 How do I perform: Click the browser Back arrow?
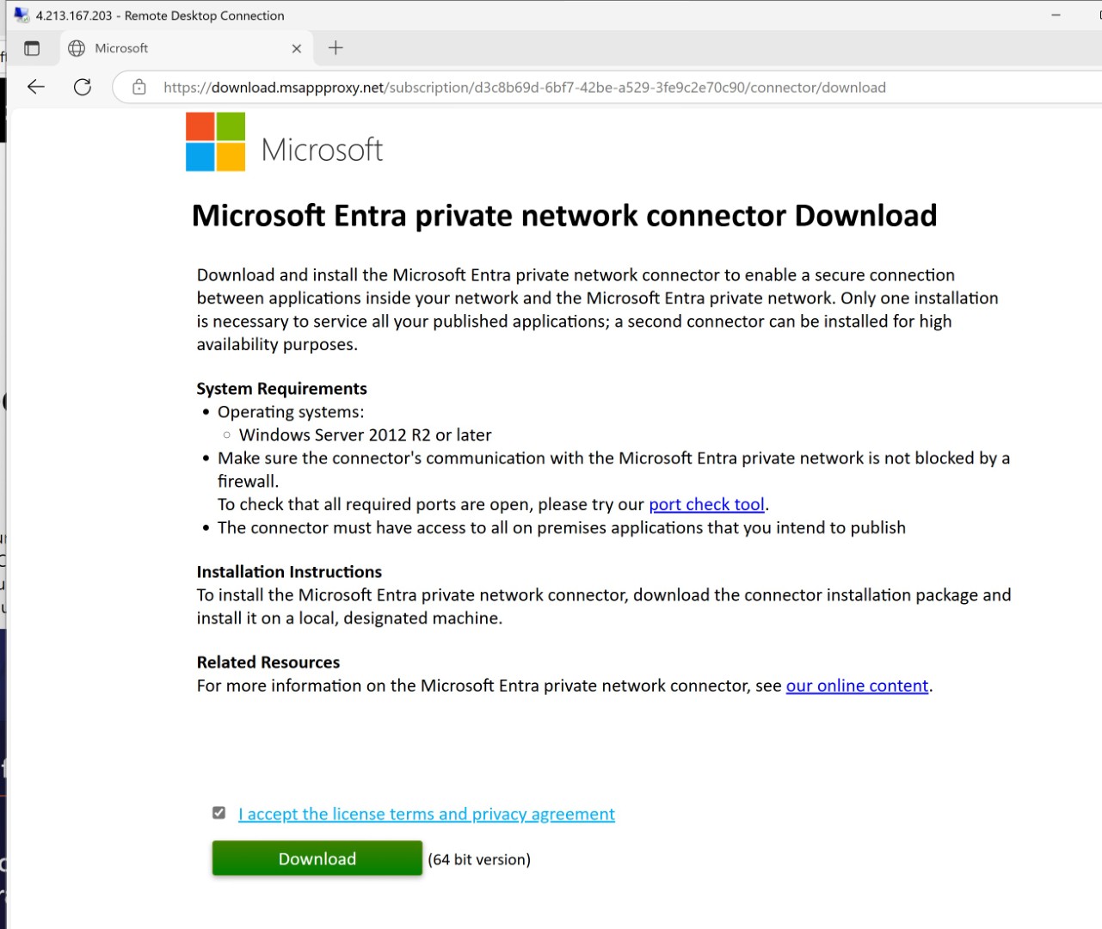click(36, 87)
